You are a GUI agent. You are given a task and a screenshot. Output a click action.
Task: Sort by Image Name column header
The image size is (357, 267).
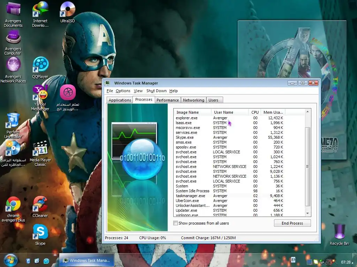[x=192, y=112]
